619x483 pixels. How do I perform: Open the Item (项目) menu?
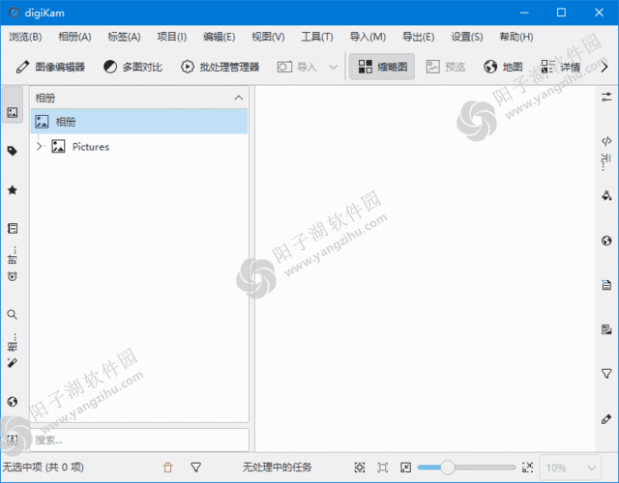coord(172,37)
